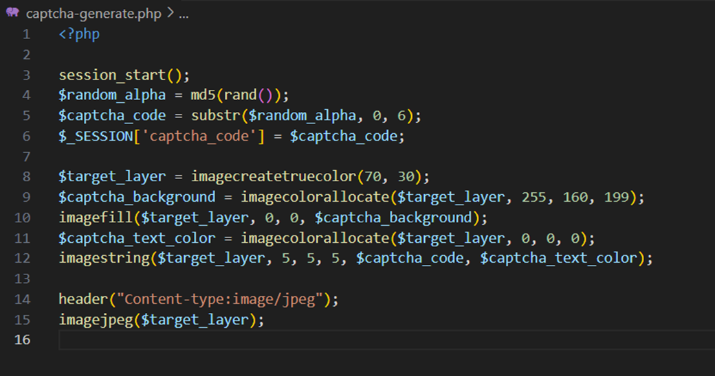This screenshot has height=376, width=715.
Task: Open captcha-generate.php breadcrumb item
Action: (x=93, y=14)
